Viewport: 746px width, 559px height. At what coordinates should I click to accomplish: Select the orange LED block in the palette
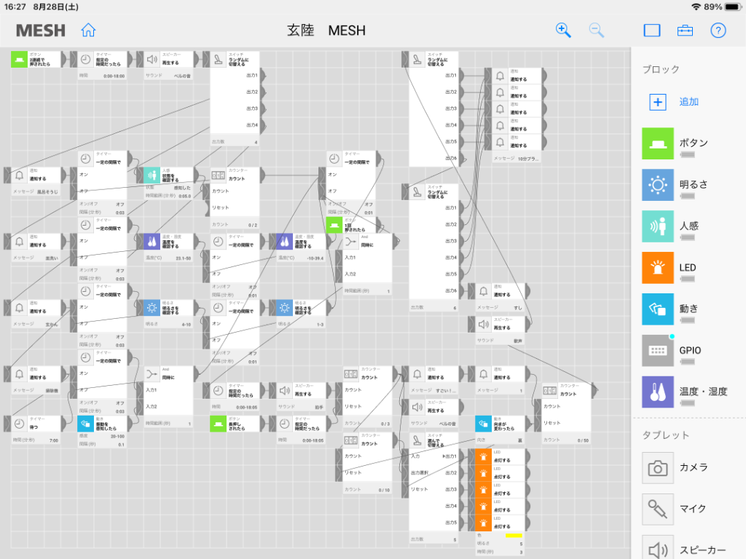point(658,268)
